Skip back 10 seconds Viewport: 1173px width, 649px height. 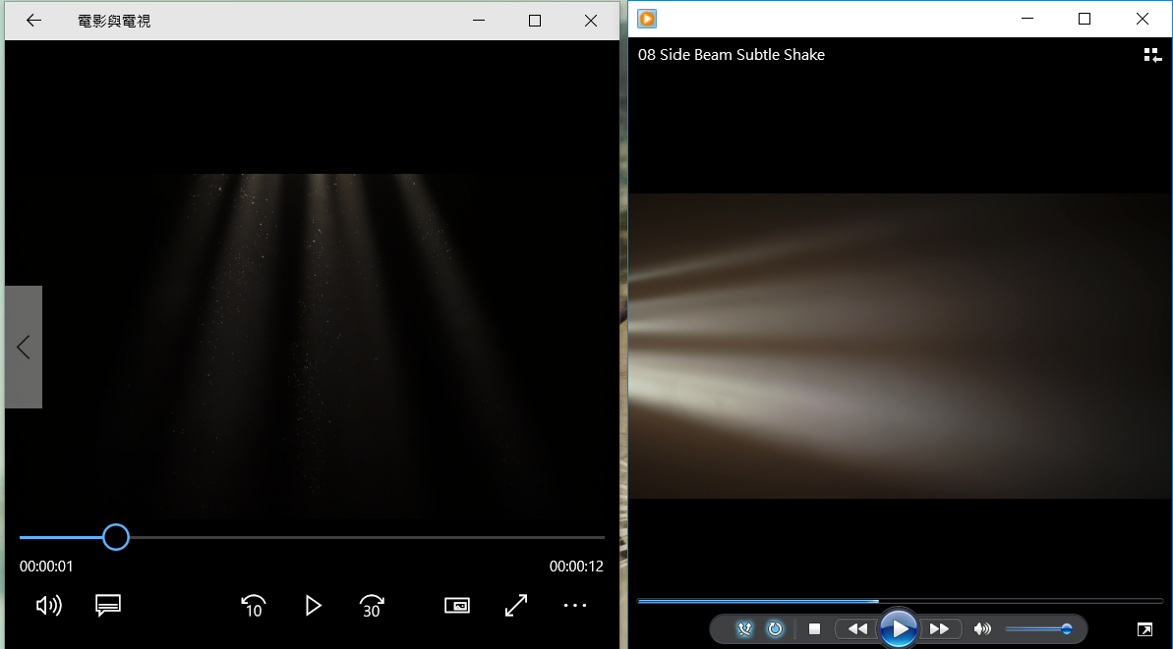coord(254,606)
